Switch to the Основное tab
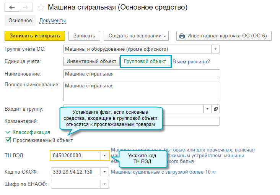Viewport: 280px width, 195px height. 20,21
